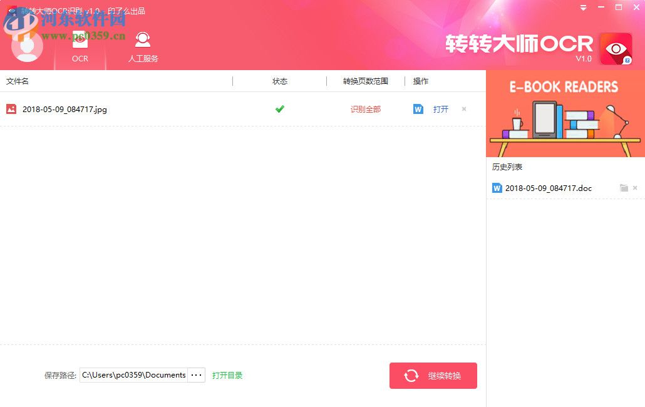
Task: Open the title bar dropdown arrow menu
Action: (x=582, y=8)
